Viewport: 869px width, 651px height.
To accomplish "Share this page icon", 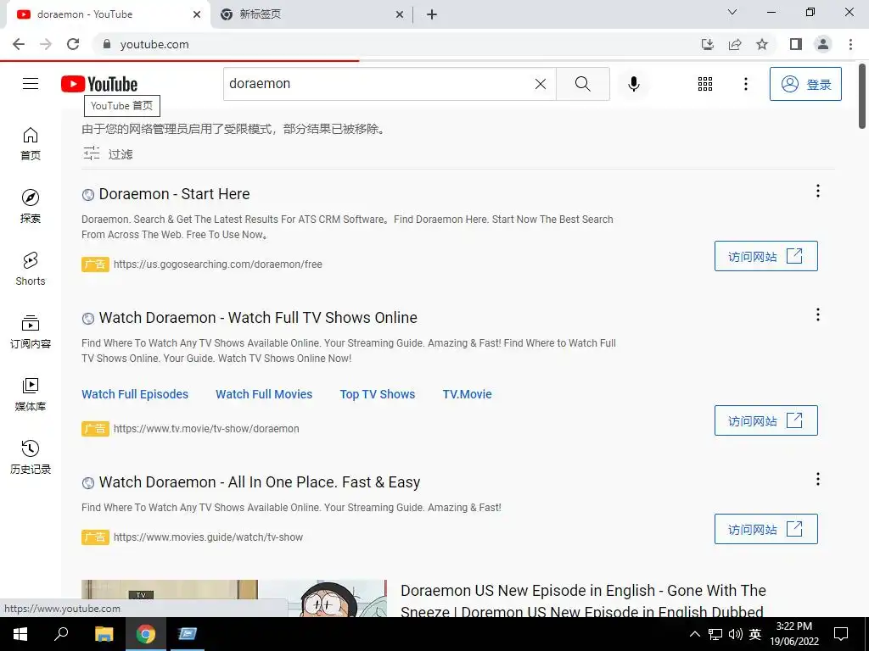I will coord(735,44).
